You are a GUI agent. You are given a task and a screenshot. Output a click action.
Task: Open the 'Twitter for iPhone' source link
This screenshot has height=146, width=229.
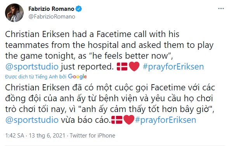tap(92, 136)
